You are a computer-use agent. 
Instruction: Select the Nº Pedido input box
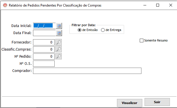[44, 57]
